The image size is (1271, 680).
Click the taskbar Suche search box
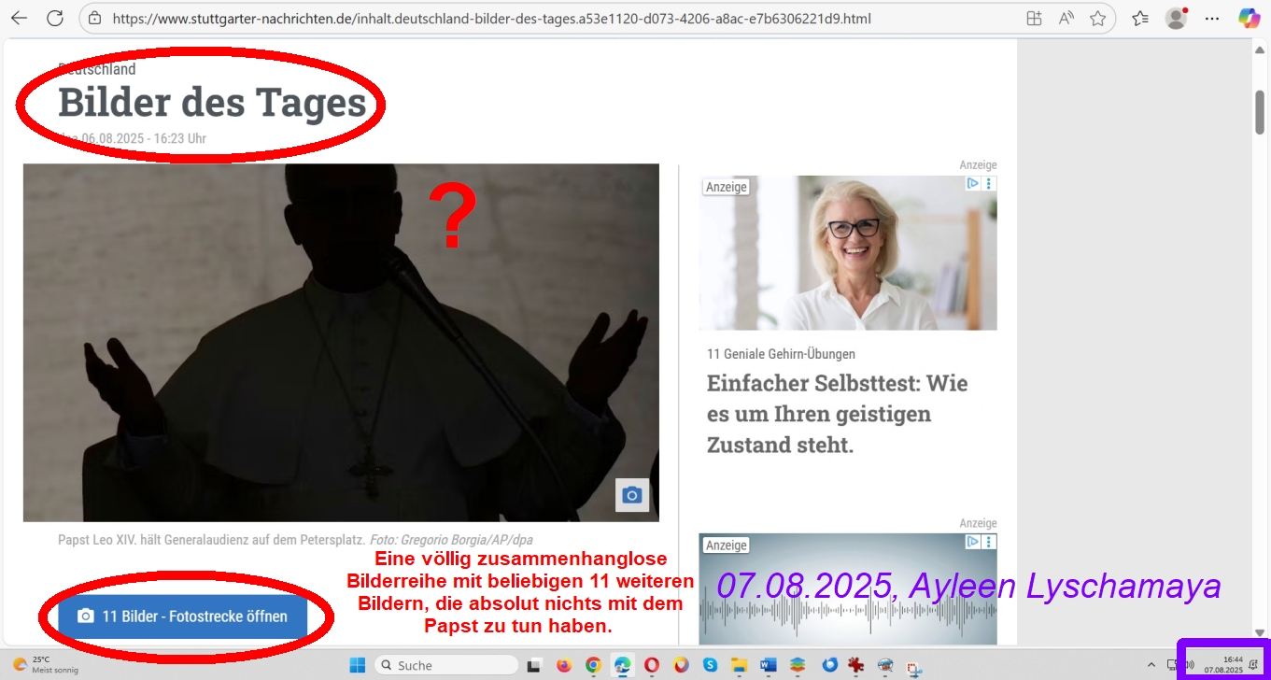tap(446, 665)
